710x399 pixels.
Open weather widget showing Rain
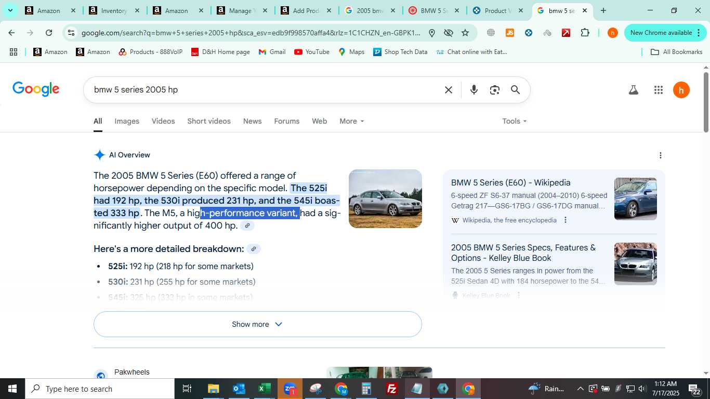click(x=546, y=389)
